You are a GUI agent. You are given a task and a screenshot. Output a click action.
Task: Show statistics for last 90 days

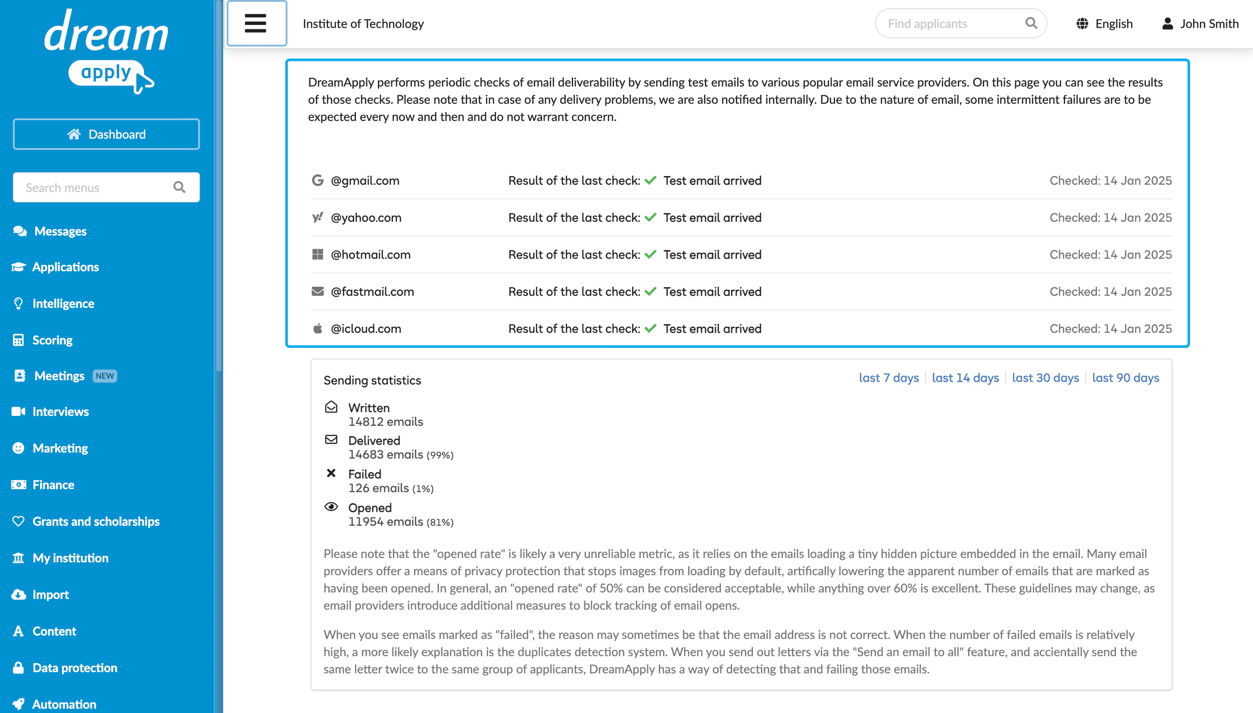[1125, 378]
